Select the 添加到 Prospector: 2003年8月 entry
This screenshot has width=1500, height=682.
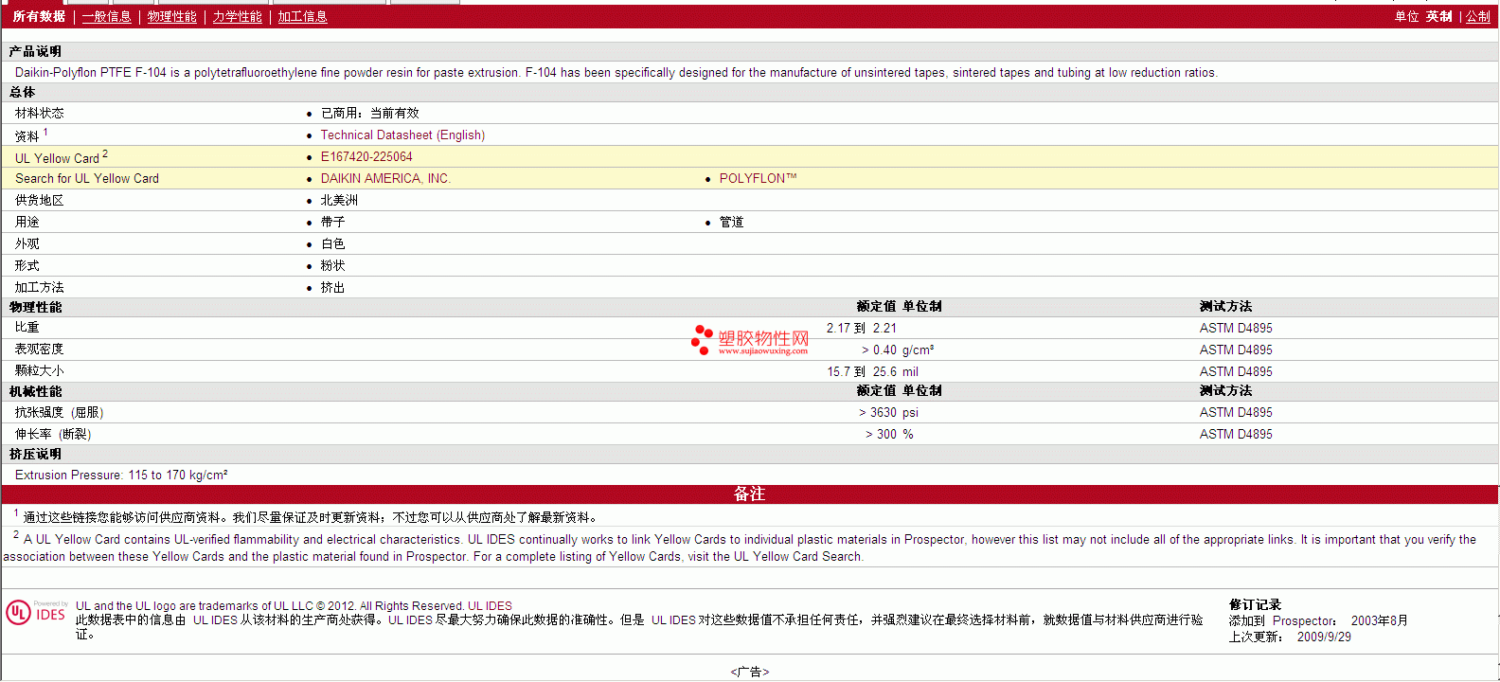coord(1318,621)
